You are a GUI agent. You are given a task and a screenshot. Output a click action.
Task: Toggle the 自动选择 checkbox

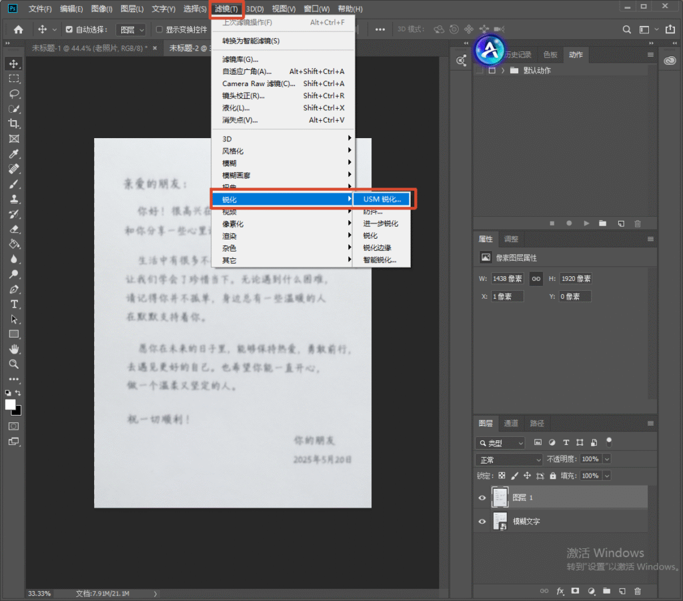coord(69,29)
